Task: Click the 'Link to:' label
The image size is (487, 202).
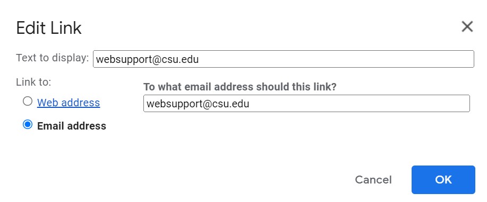Action: pos(33,82)
